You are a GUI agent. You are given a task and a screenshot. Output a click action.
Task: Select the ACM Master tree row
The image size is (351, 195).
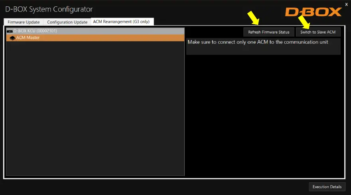coord(95,38)
